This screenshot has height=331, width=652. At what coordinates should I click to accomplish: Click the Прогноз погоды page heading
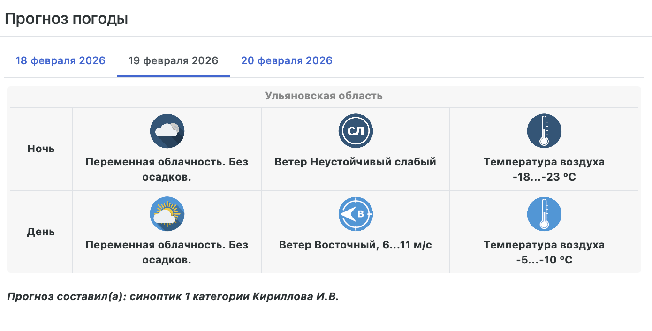pyautogui.click(x=66, y=19)
